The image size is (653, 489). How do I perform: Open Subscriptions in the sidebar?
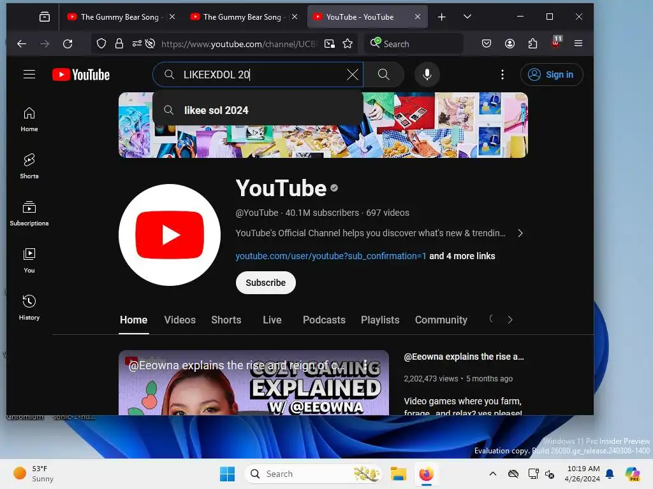(29, 213)
